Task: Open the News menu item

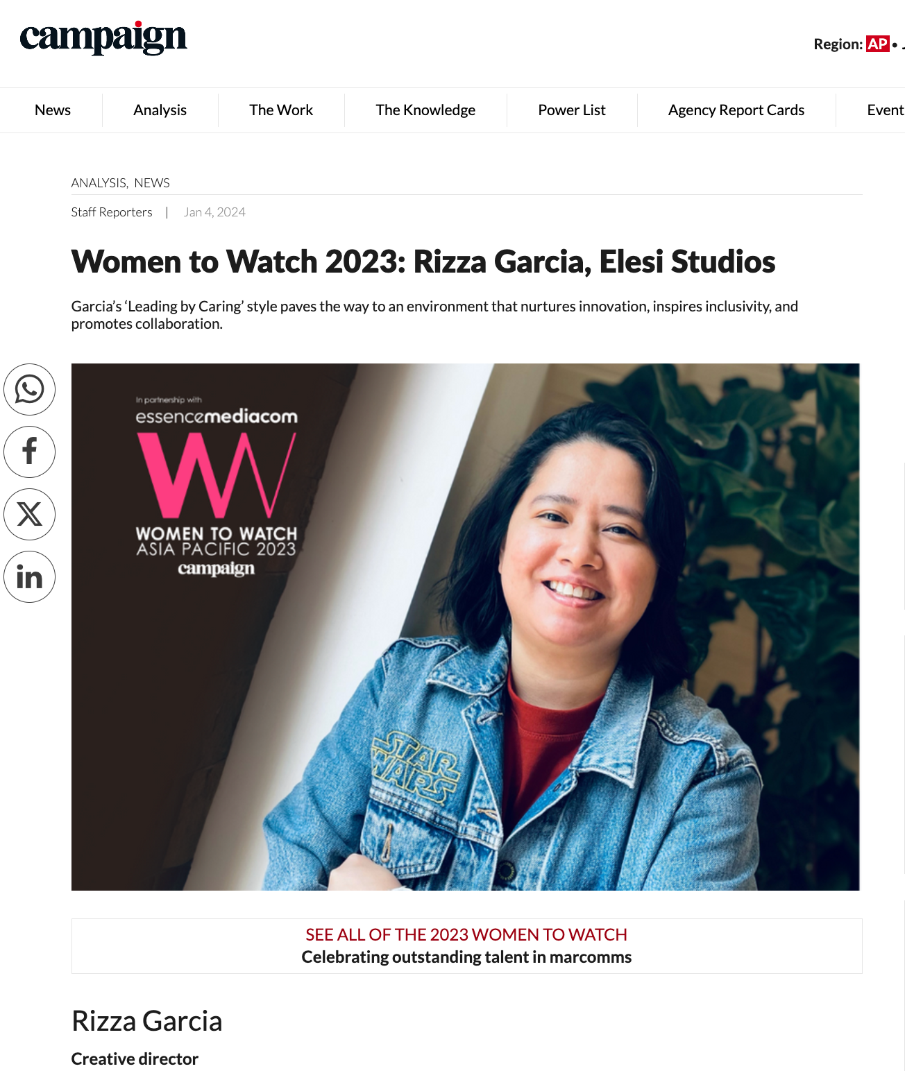Action: pyautogui.click(x=53, y=110)
